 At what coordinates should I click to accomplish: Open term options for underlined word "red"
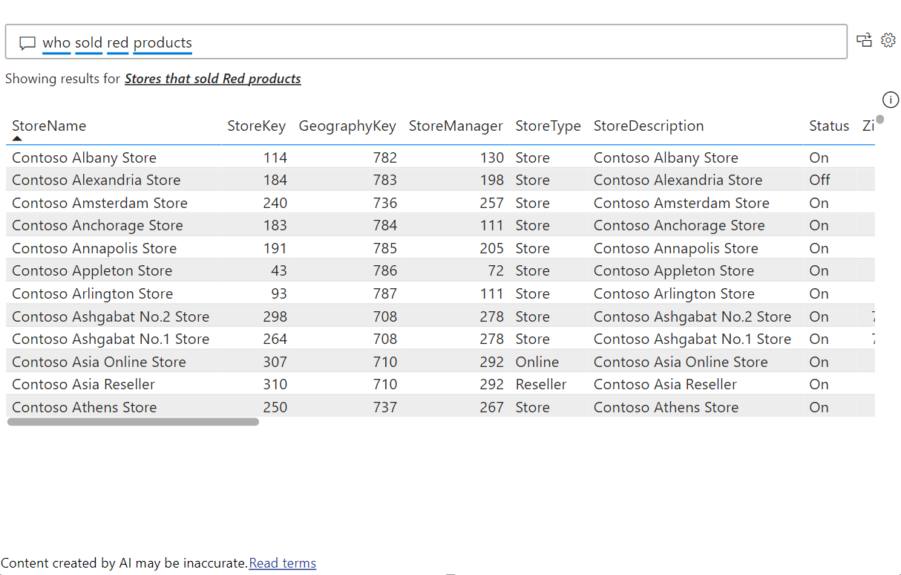click(117, 43)
